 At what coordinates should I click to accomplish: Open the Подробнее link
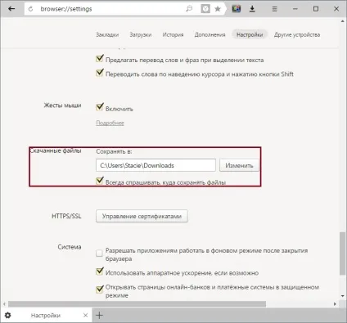point(110,123)
